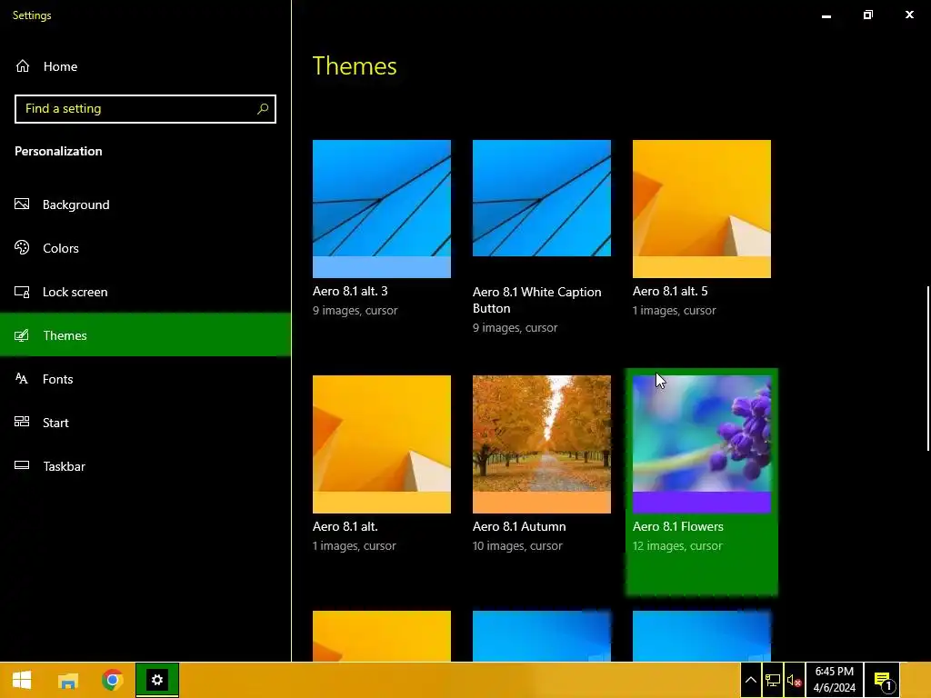Click the Themes brush icon
Screen dimensions: 931x698
pyautogui.click(x=22, y=335)
